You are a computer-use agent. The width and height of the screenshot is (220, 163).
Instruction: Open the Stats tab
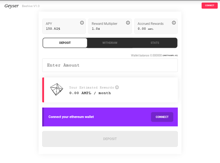tap(155, 43)
